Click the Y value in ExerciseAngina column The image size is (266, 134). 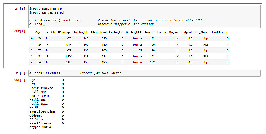(178, 57)
